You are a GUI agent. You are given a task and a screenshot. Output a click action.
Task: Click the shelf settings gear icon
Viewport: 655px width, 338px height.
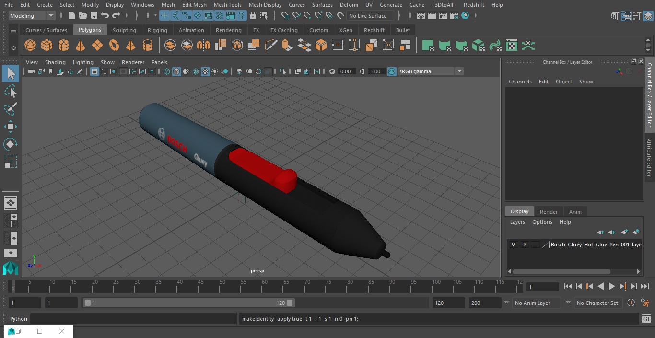(x=13, y=47)
